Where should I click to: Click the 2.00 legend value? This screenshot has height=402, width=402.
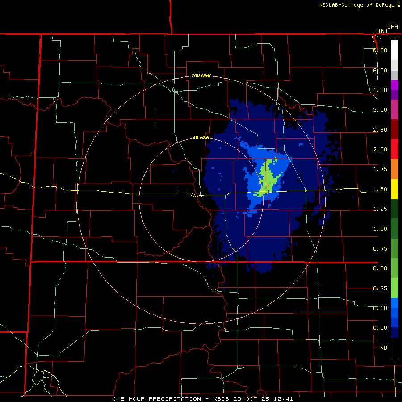[x=380, y=150]
